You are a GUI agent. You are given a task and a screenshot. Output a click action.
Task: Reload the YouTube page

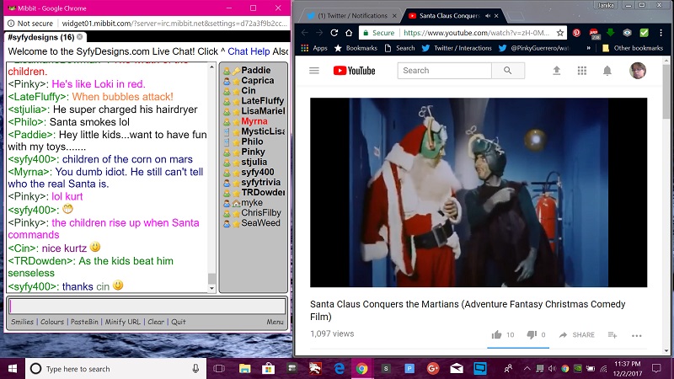(x=334, y=33)
